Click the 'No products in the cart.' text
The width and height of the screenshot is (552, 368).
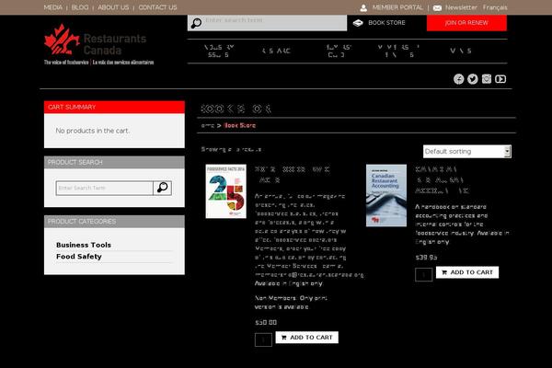pyautogui.click(x=93, y=131)
